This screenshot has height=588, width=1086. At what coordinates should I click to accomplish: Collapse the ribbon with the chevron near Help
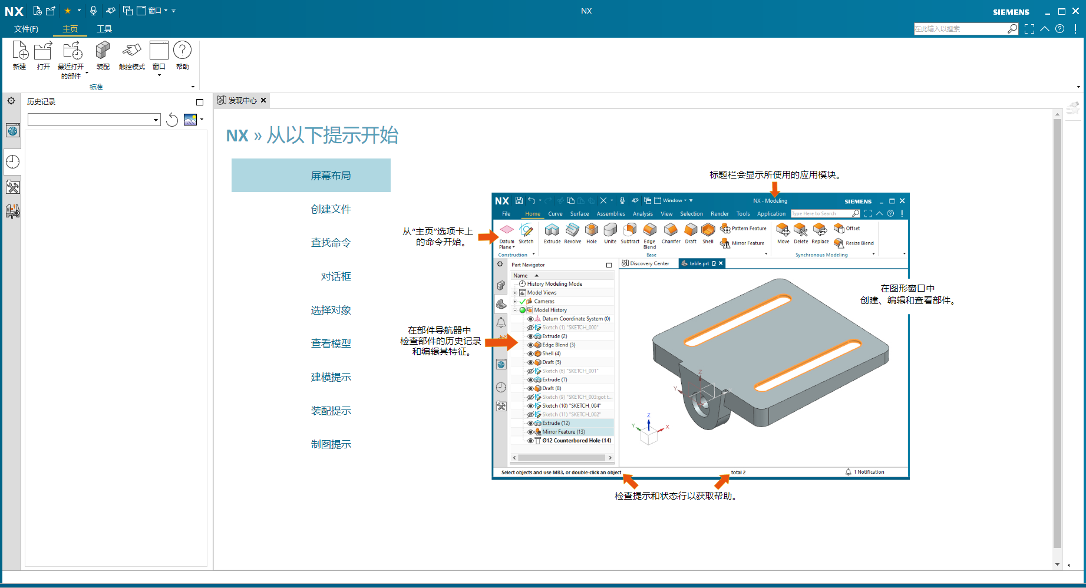(x=1044, y=28)
